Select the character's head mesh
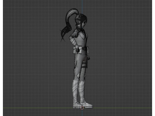The image size is (155, 116). 81,21
